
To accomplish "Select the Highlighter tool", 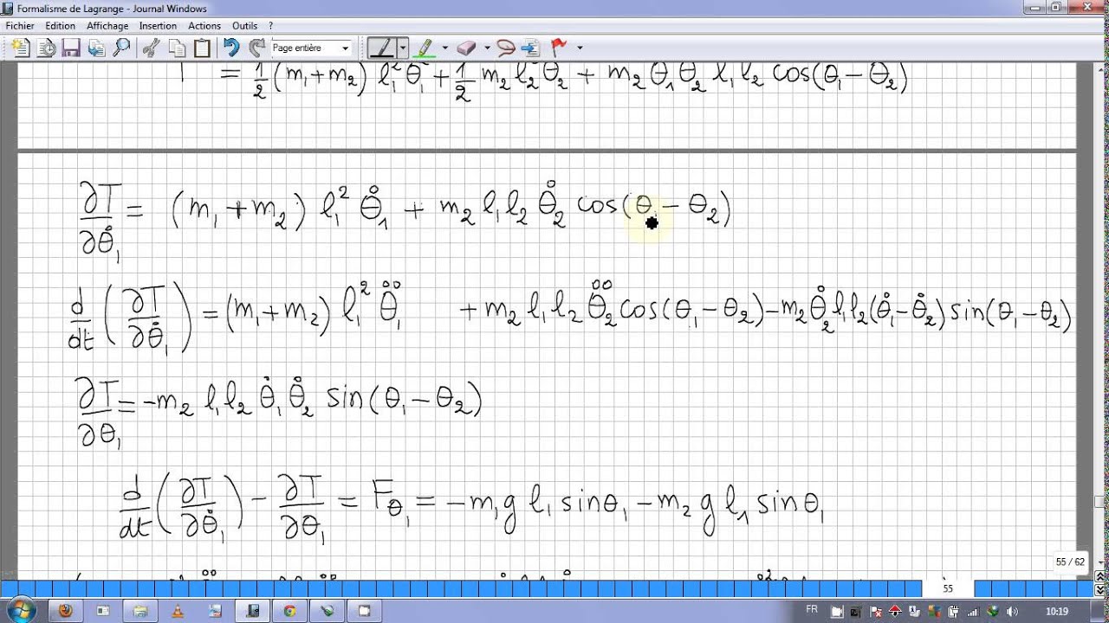I will point(425,48).
